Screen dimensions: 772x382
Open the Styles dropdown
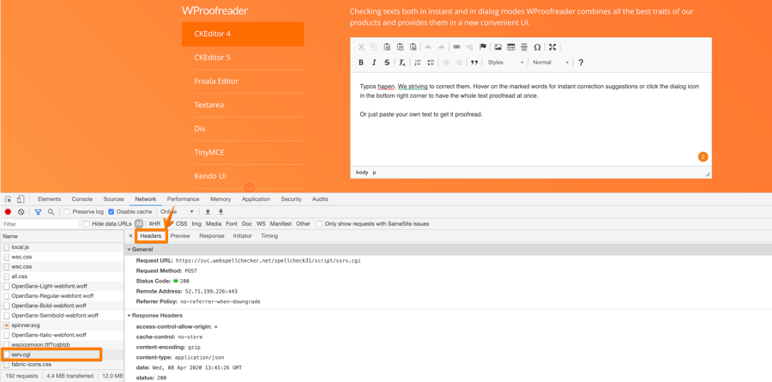point(505,63)
